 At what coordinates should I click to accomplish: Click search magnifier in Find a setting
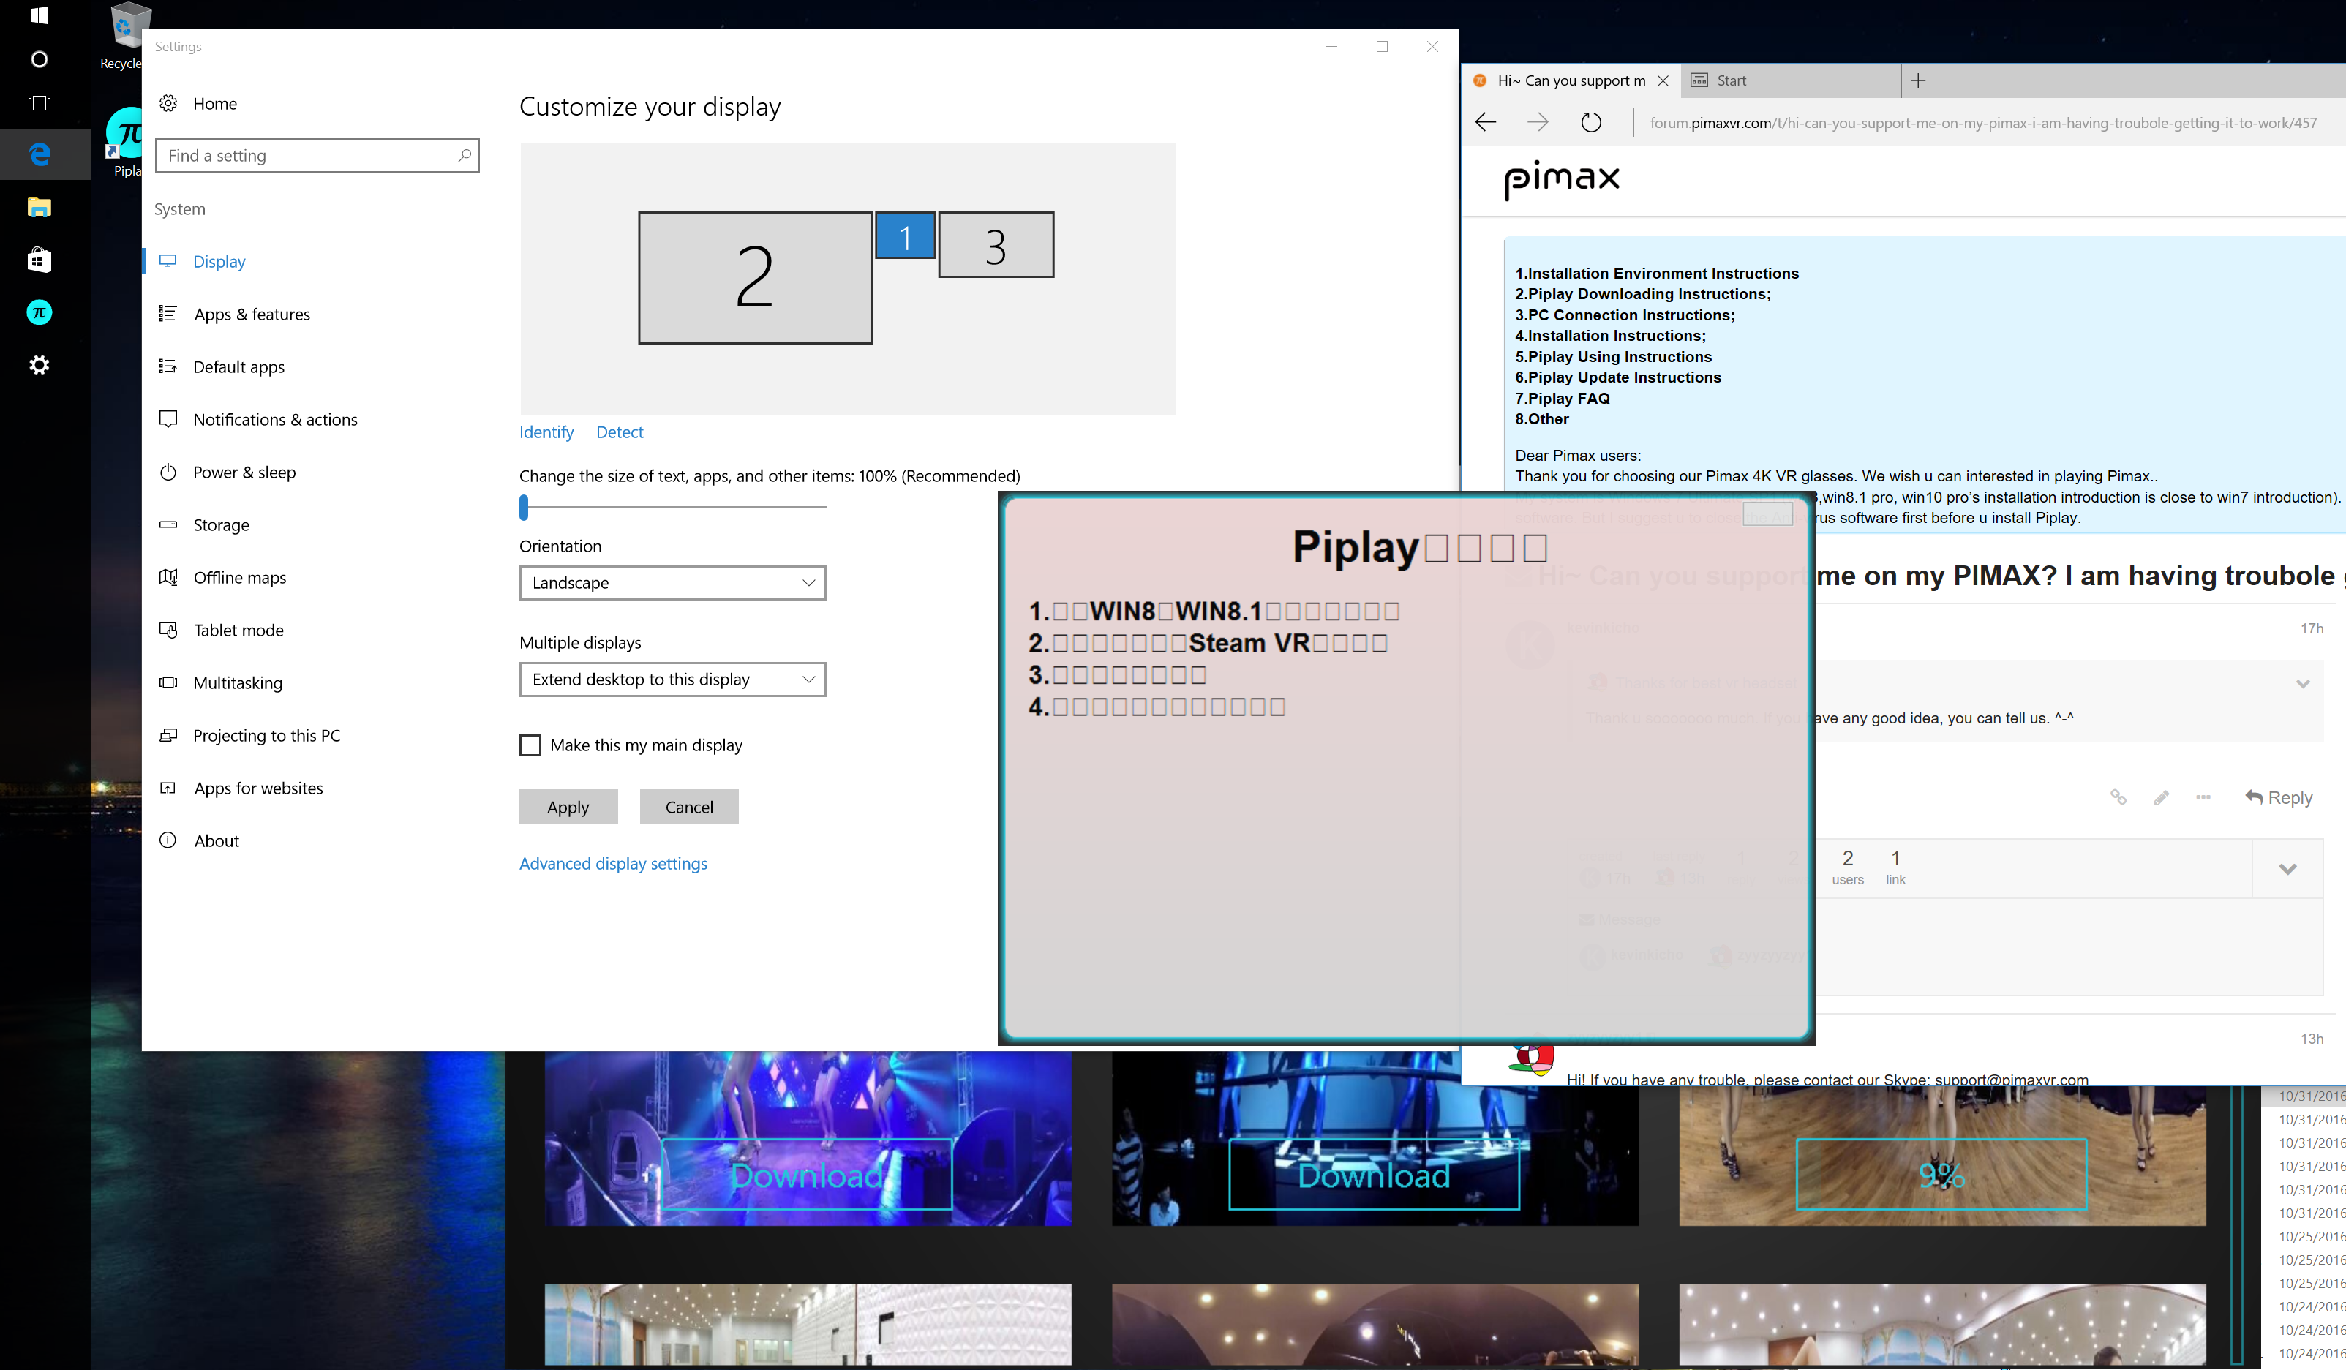point(464,155)
